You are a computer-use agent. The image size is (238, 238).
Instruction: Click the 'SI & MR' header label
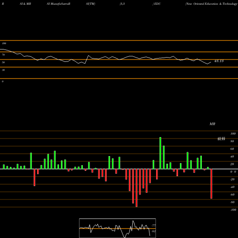(x=25, y=4)
